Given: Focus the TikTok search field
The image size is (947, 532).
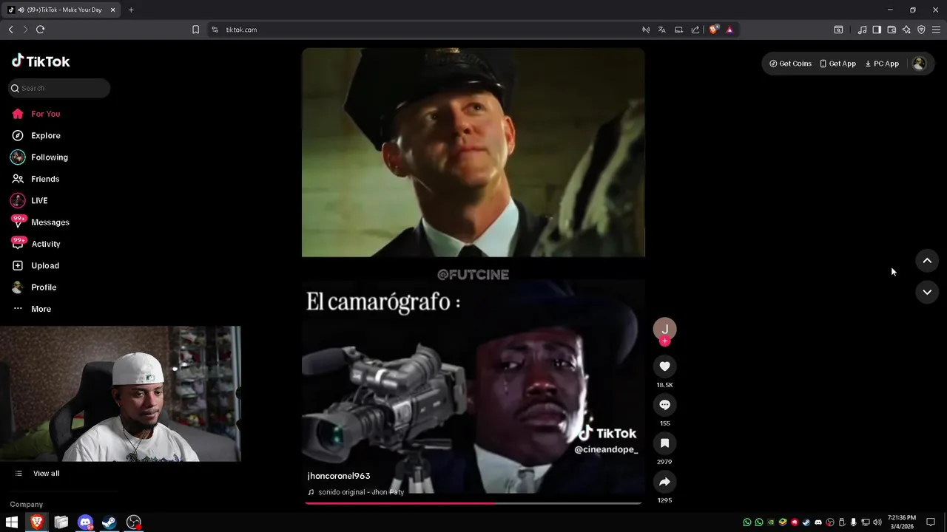Looking at the screenshot, I should coord(60,88).
